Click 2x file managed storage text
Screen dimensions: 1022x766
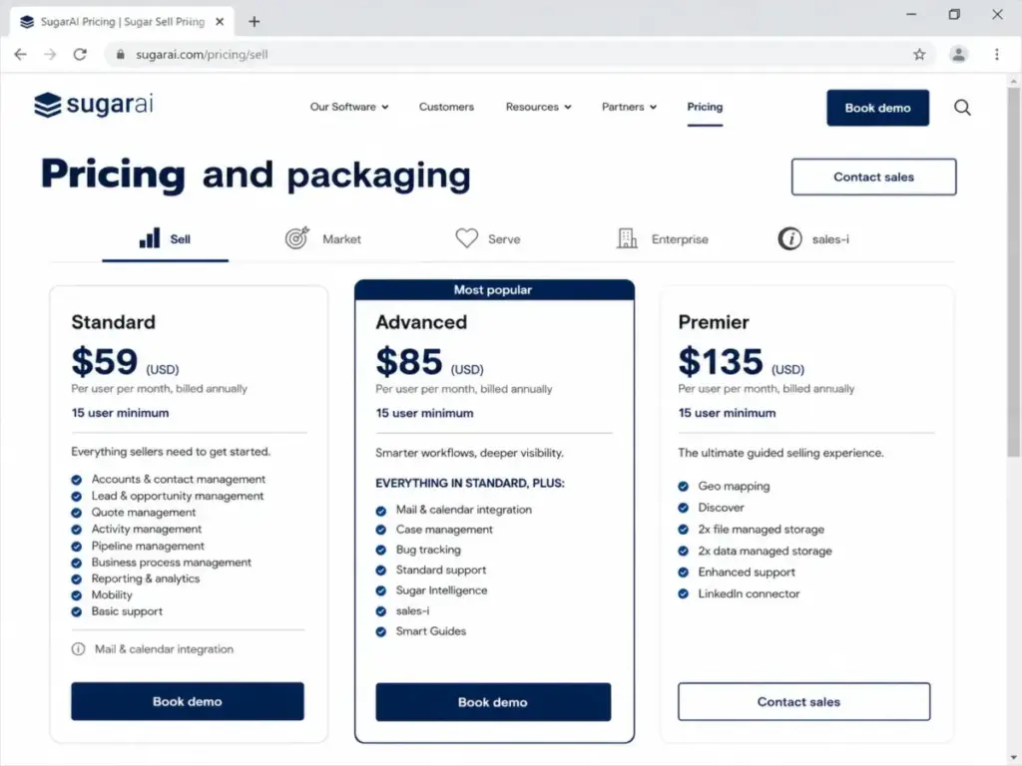point(761,530)
